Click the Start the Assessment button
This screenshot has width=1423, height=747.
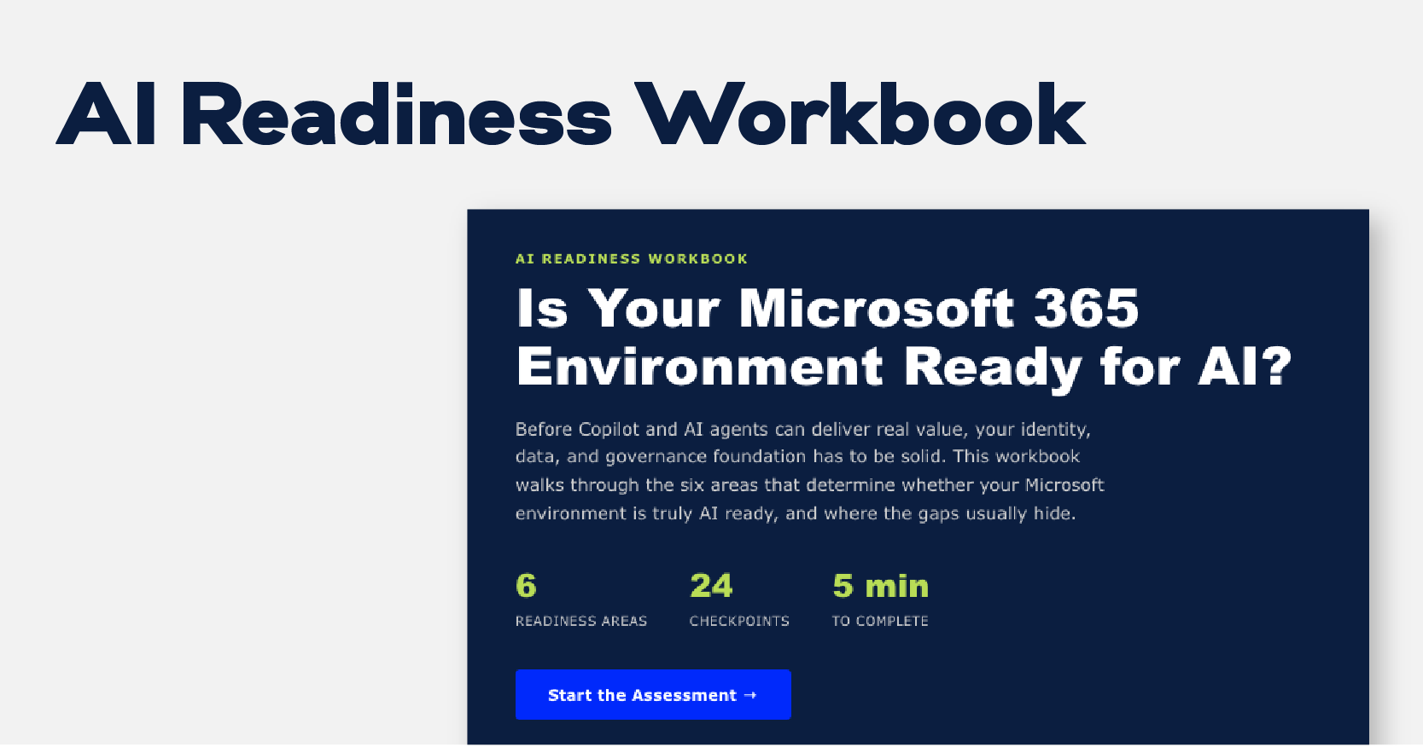tap(653, 695)
